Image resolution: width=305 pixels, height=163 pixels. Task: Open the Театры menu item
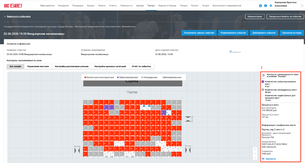pos(151,6)
